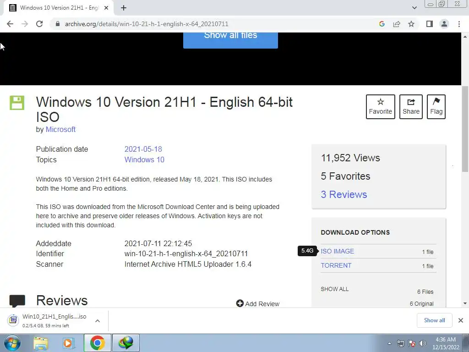Click the identifier win-10-21-h-1-english-x-64_20210711
469x352 pixels.
point(186,254)
